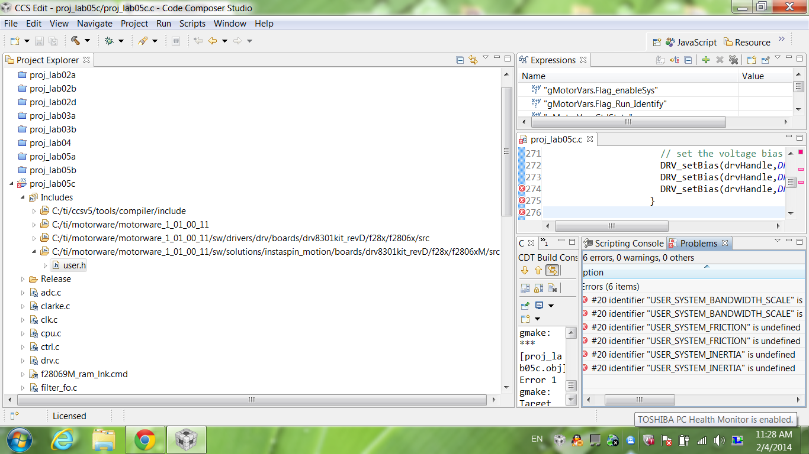The image size is (809, 454).
Task: Click Name column header in Expressions
Action: (628, 76)
